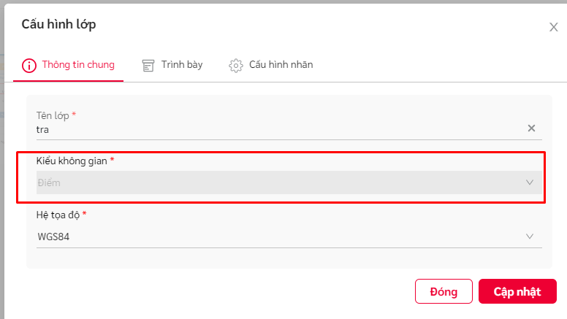Image resolution: width=567 pixels, height=319 pixels.
Task: Click the Cập nhật button
Action: 517,291
